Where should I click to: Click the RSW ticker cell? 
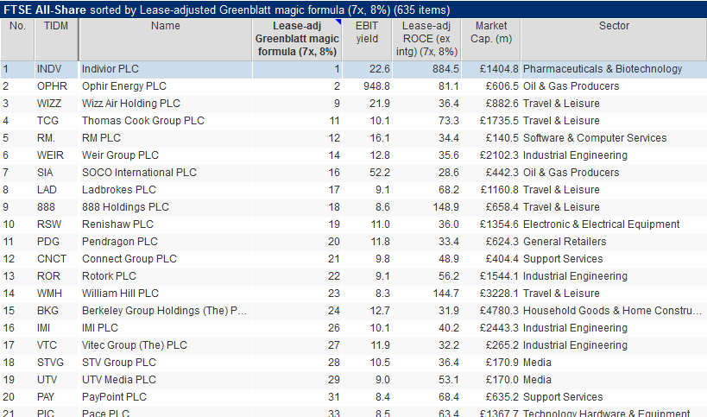[x=49, y=224]
